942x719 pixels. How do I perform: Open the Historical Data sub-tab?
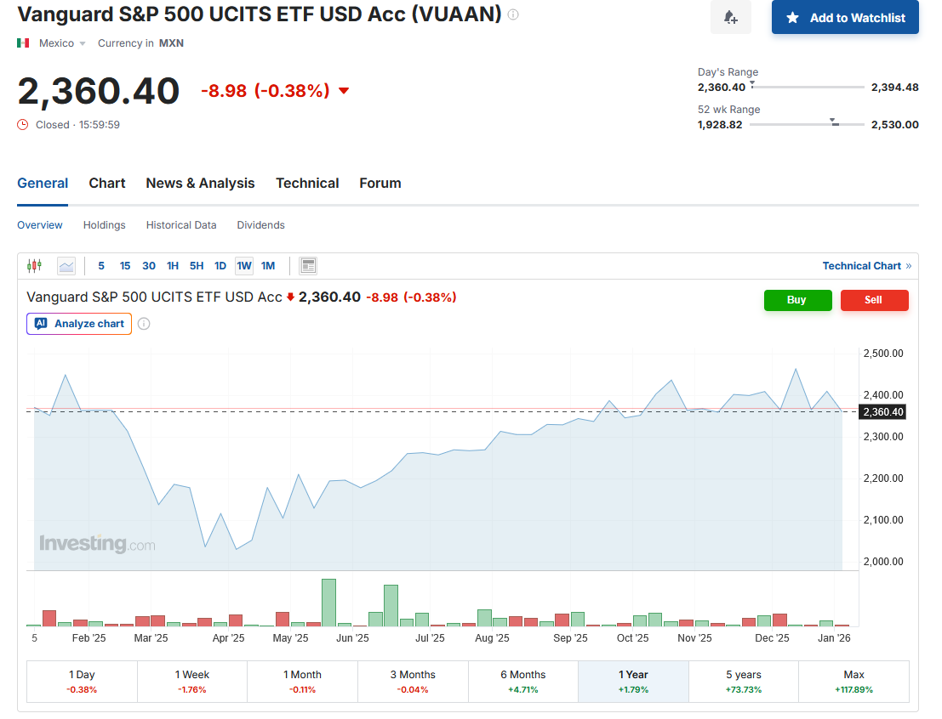tap(181, 225)
